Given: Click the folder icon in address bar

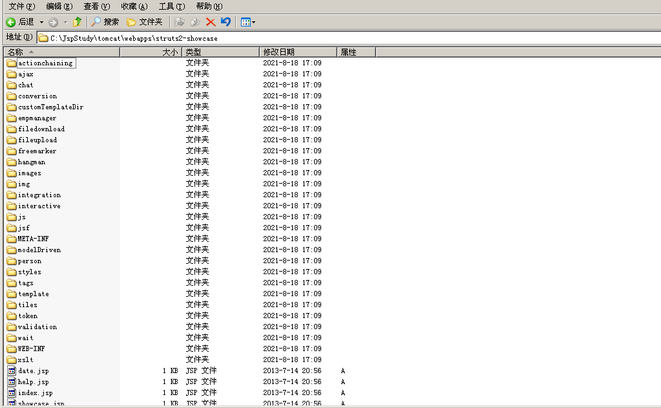Looking at the screenshot, I should 43,38.
